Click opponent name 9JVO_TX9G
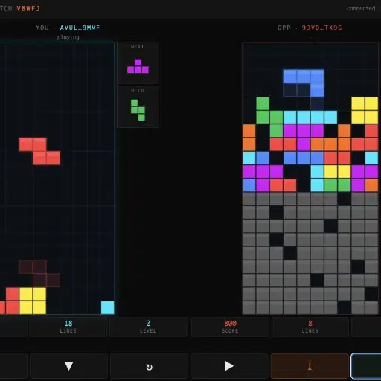 click(x=322, y=28)
